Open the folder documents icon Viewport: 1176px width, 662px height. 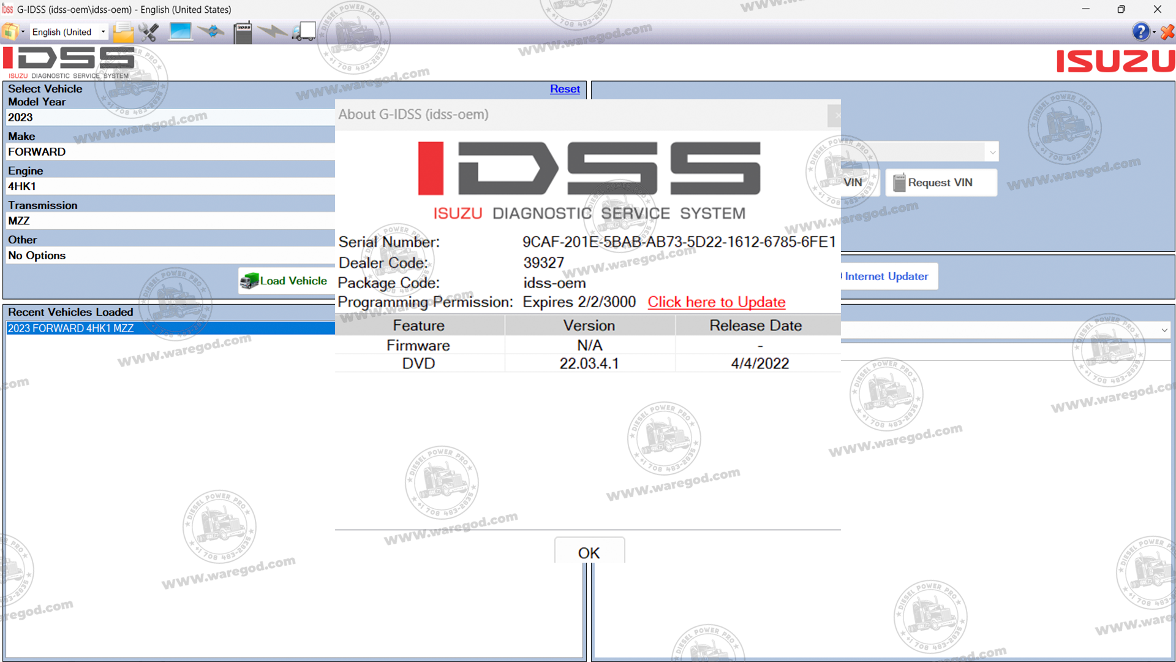click(x=123, y=31)
